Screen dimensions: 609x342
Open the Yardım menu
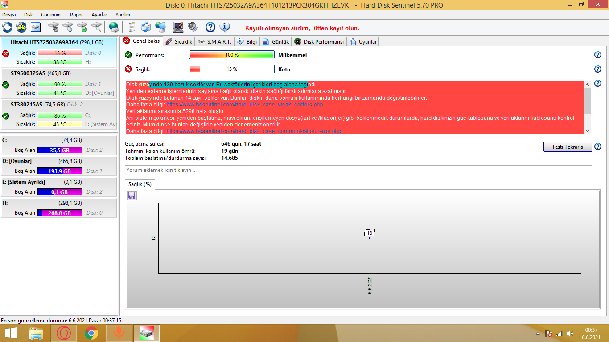(123, 15)
